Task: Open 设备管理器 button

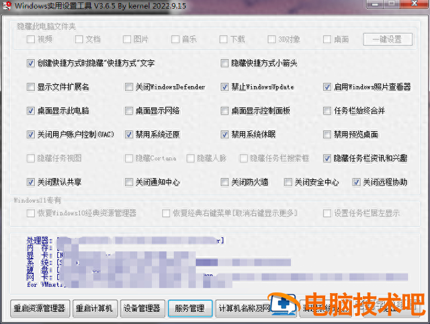Action: point(142,309)
